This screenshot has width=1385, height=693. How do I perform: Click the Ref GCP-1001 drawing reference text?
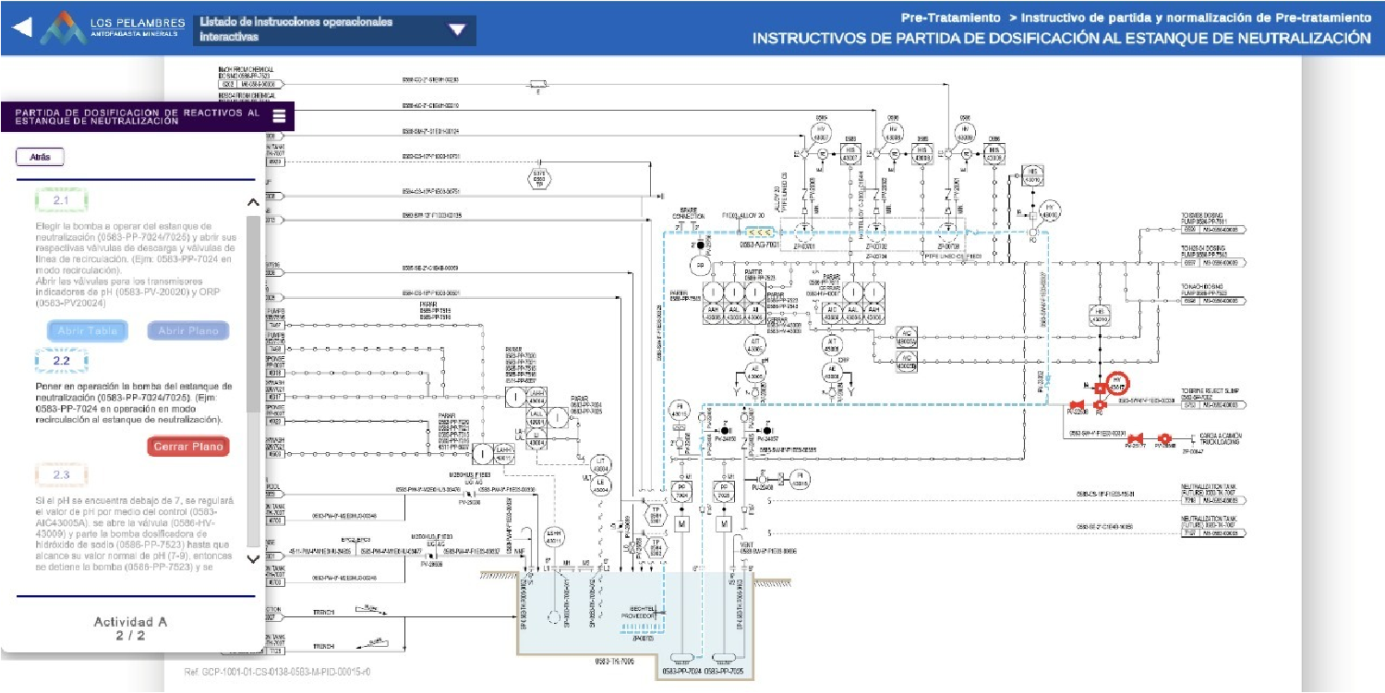click(278, 672)
